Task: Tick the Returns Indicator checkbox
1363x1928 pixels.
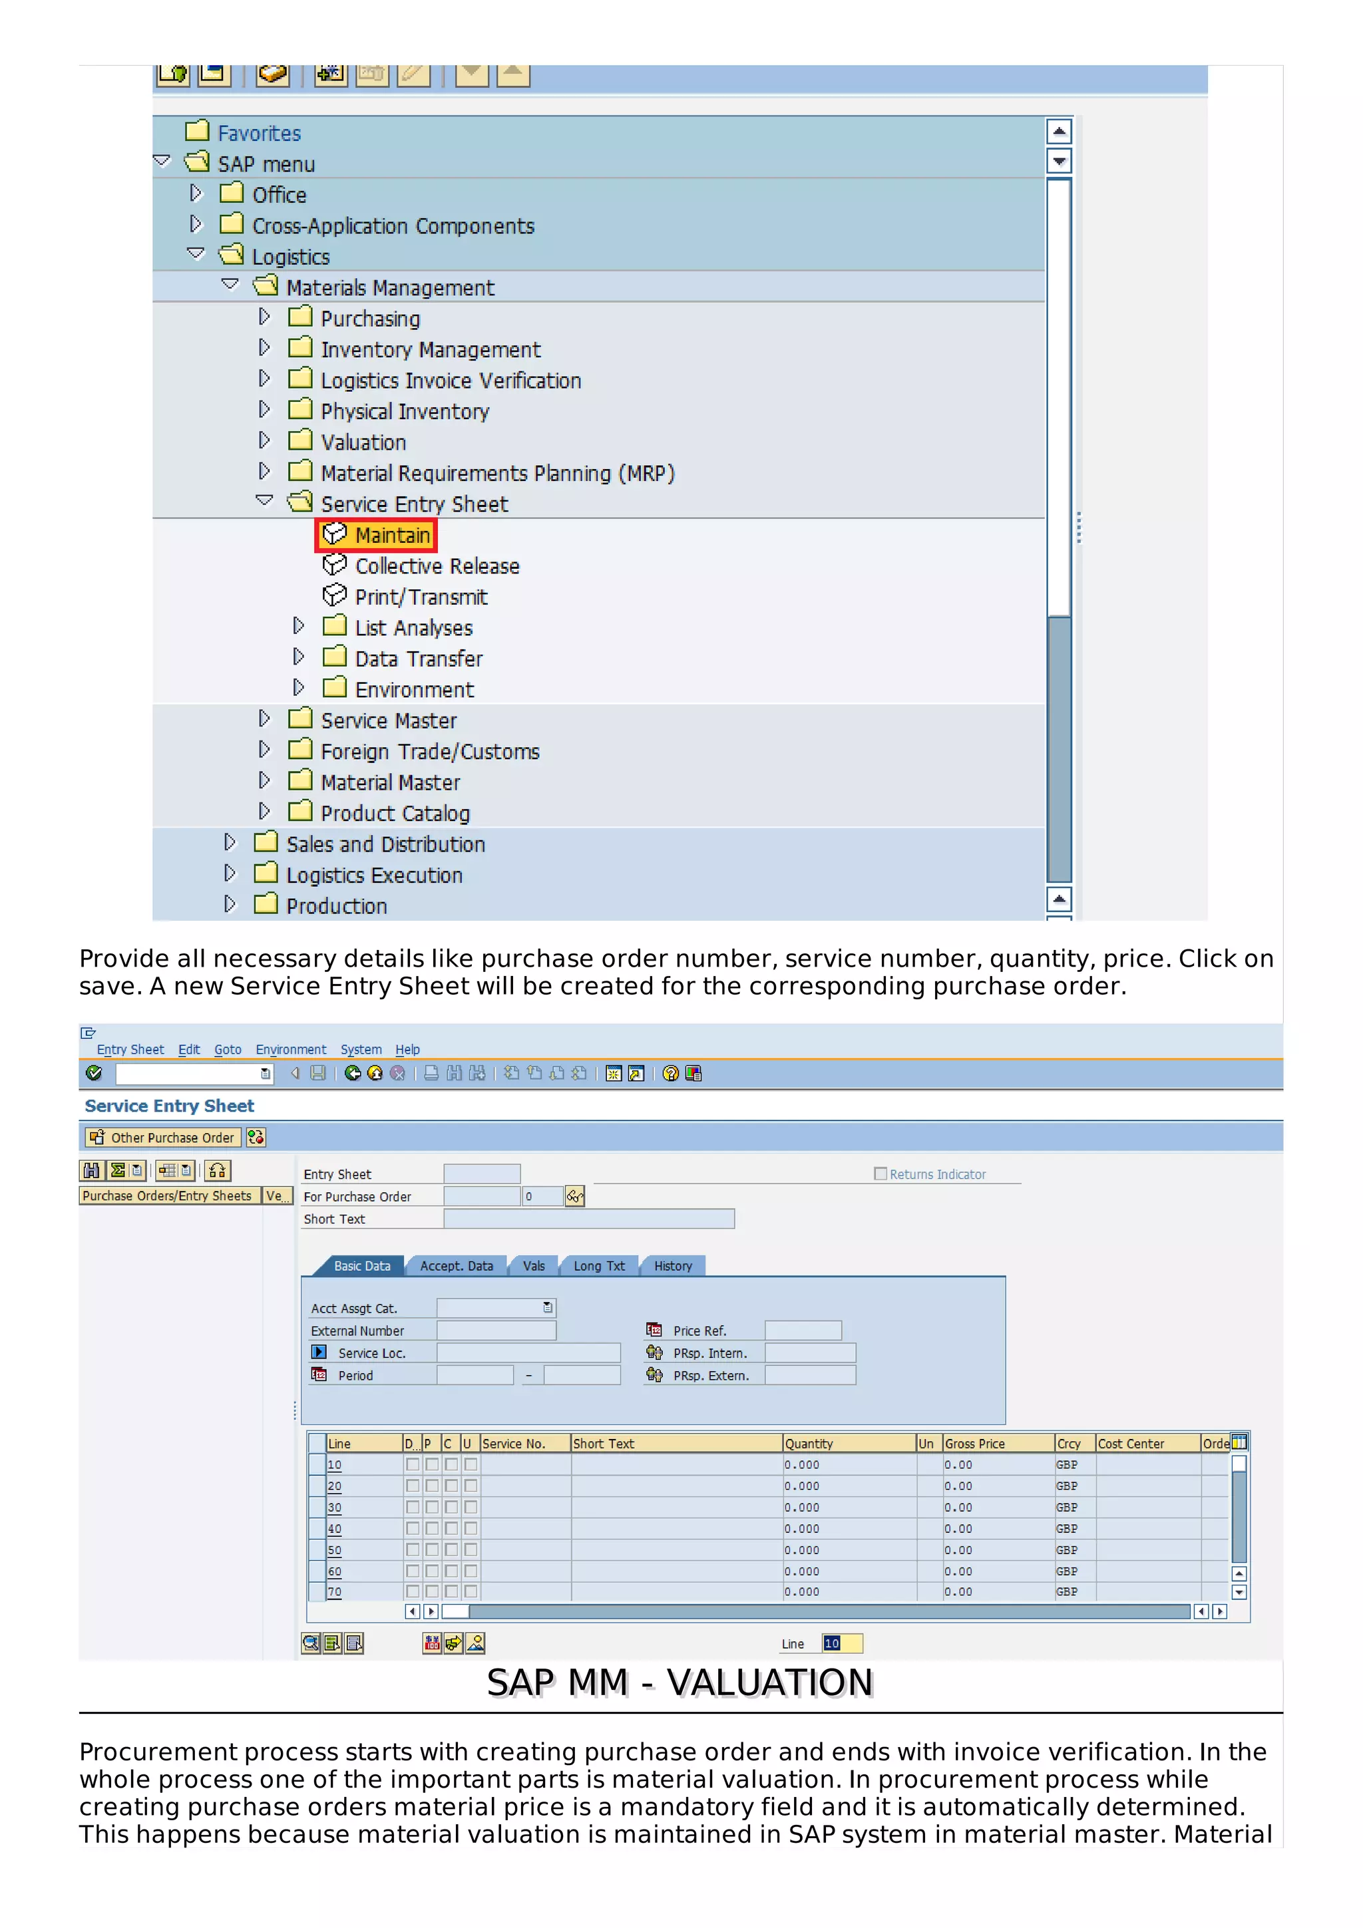Action: 880,1173
